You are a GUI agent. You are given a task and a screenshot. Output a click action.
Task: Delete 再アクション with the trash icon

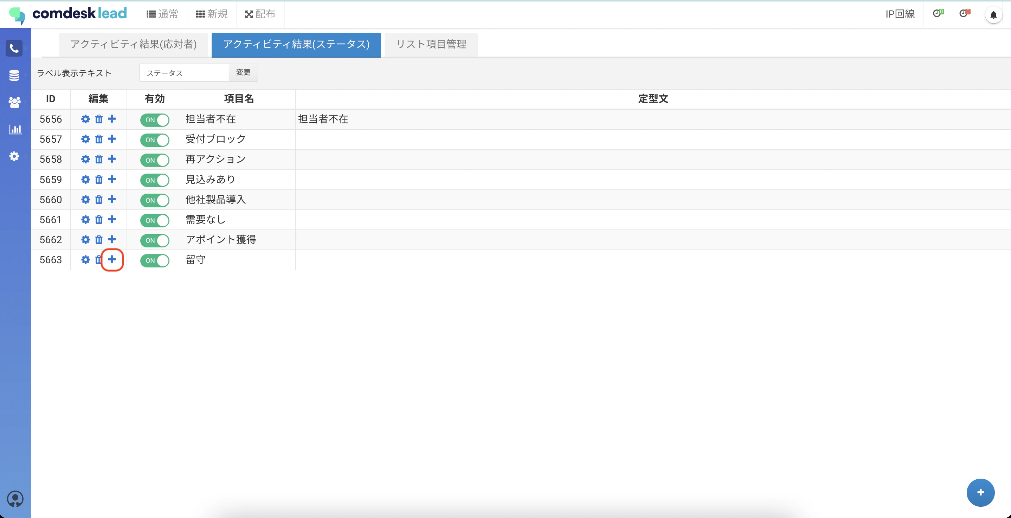(99, 159)
